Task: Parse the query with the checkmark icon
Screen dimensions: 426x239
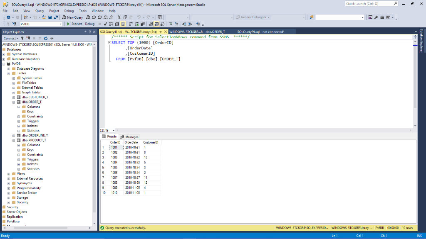Action: point(105,24)
